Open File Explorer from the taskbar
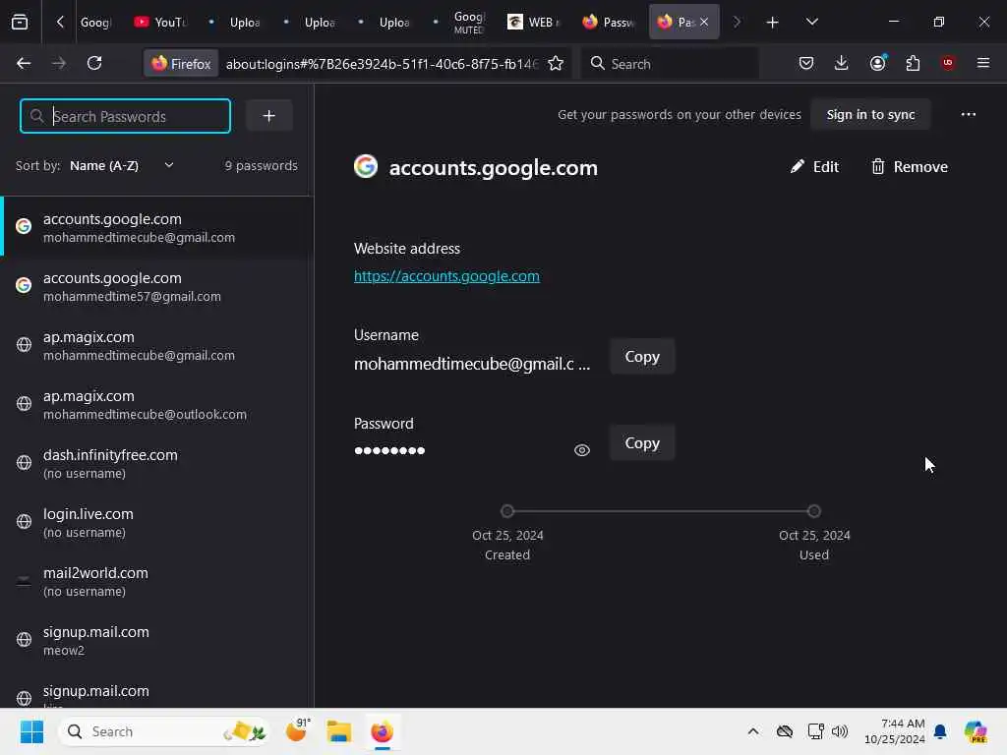This screenshot has width=1007, height=755. click(x=338, y=731)
